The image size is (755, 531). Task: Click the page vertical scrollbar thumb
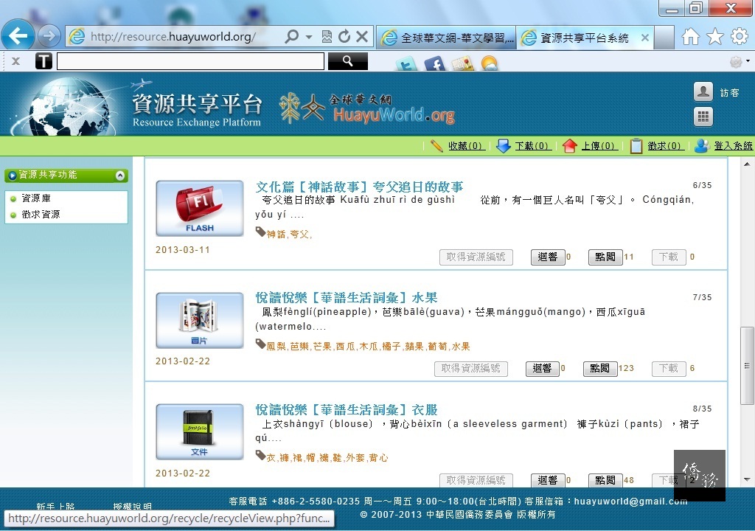pyautogui.click(x=747, y=365)
